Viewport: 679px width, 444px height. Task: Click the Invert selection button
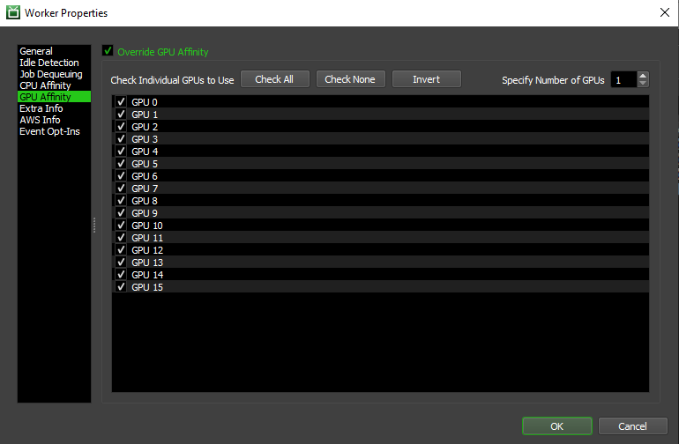[426, 79]
